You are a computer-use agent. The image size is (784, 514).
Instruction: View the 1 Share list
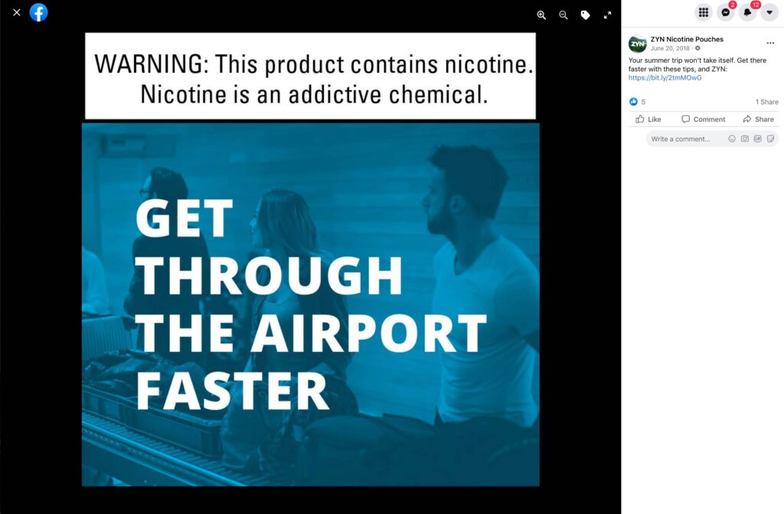(766, 102)
